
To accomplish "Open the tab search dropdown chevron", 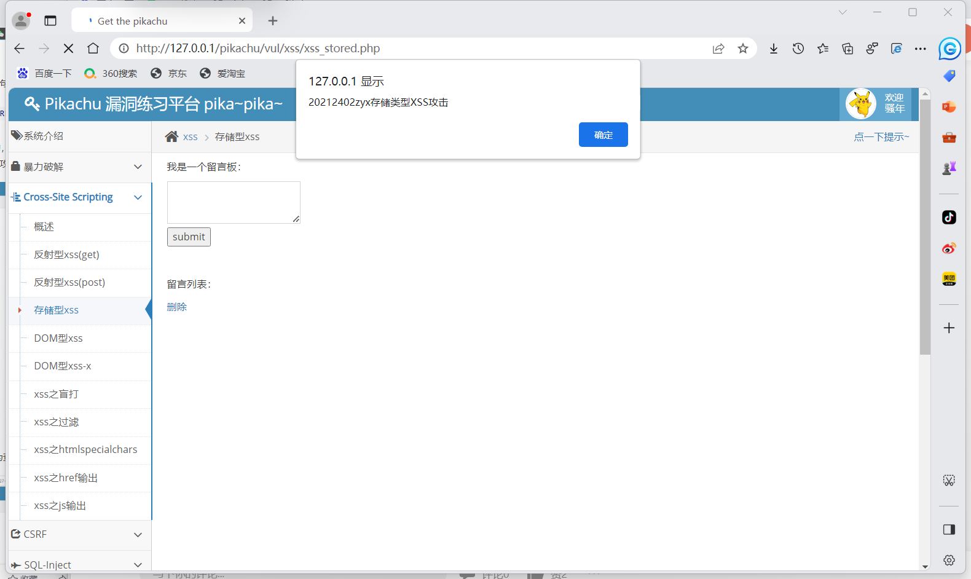I will [843, 12].
